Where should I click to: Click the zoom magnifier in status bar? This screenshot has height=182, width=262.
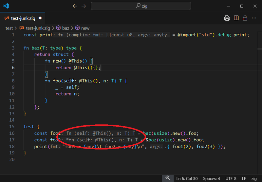pyautogui.click(x=168, y=178)
